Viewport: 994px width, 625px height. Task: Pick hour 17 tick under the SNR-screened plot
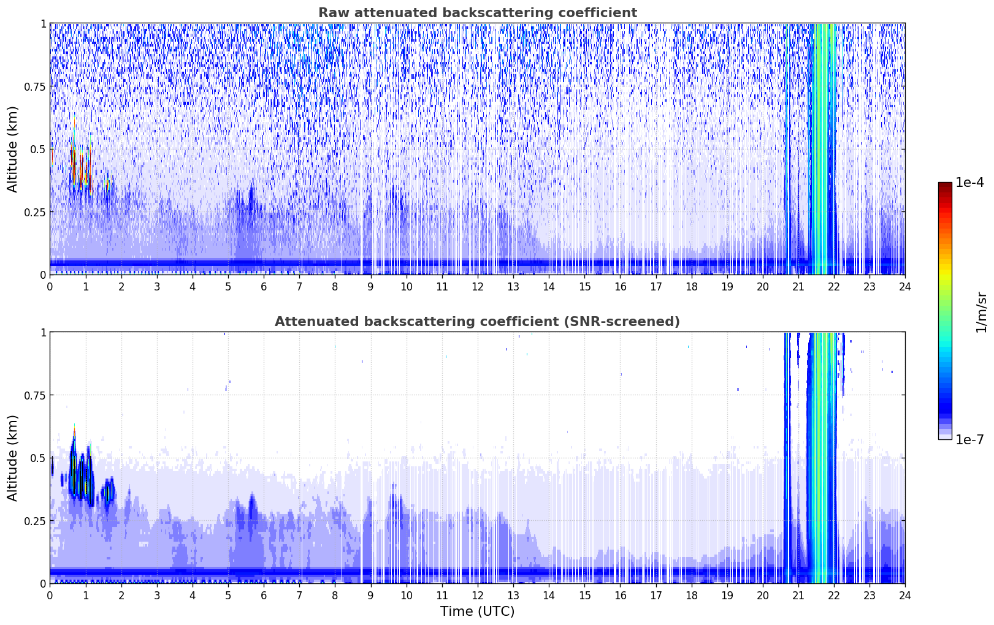pyautogui.click(x=656, y=595)
